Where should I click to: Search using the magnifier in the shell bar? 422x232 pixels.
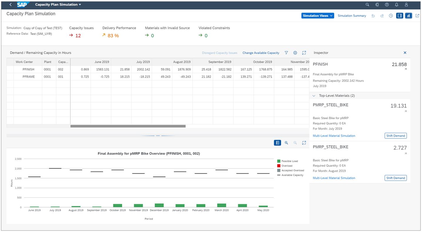367,4
